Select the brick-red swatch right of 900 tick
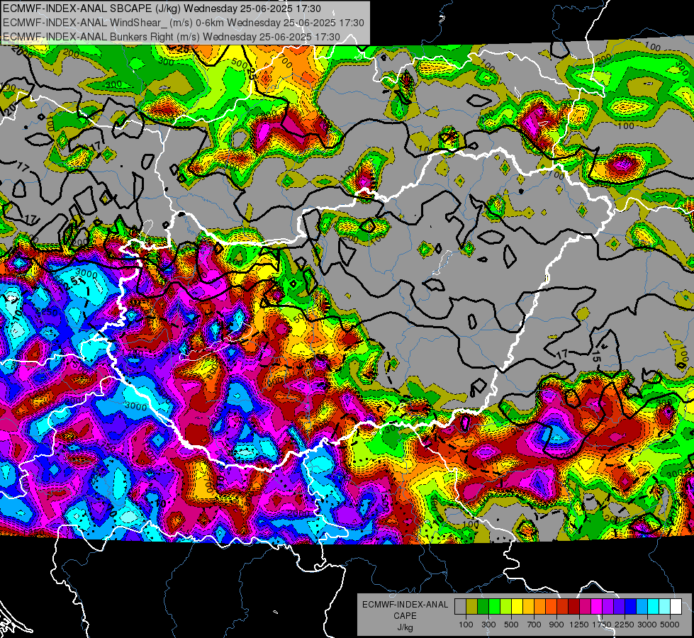The image size is (694, 638). point(563,607)
